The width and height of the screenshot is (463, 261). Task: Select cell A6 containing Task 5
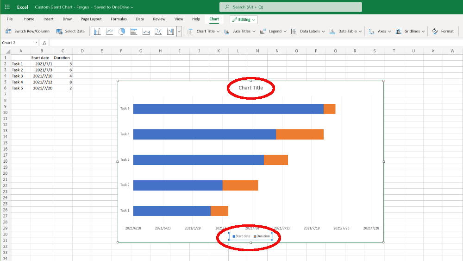click(21, 88)
